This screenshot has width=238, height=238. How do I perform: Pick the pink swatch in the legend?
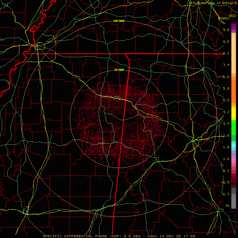point(234,160)
